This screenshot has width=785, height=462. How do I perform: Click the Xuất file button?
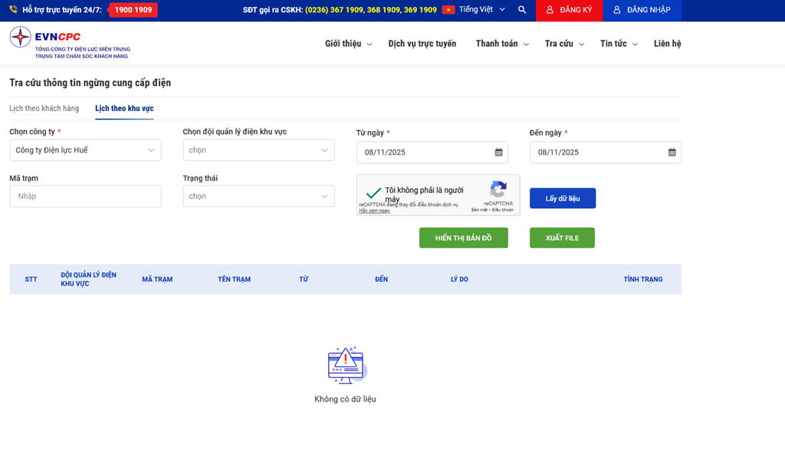[562, 238]
